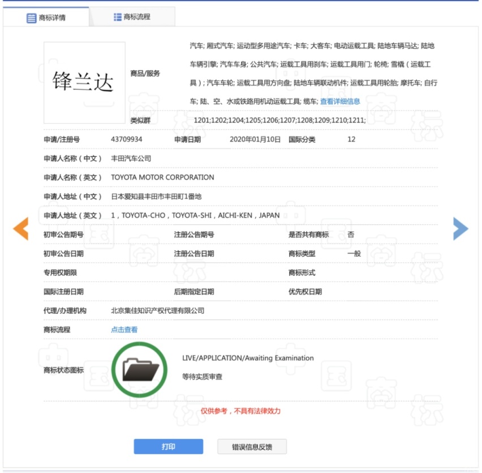Click the blue next arrow

point(461,228)
